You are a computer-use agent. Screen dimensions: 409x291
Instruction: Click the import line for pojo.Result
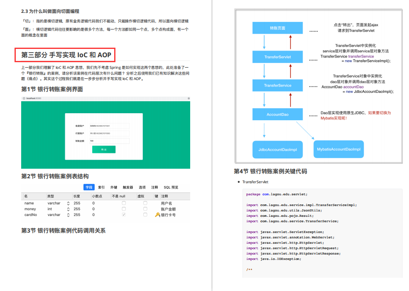coord(280,216)
